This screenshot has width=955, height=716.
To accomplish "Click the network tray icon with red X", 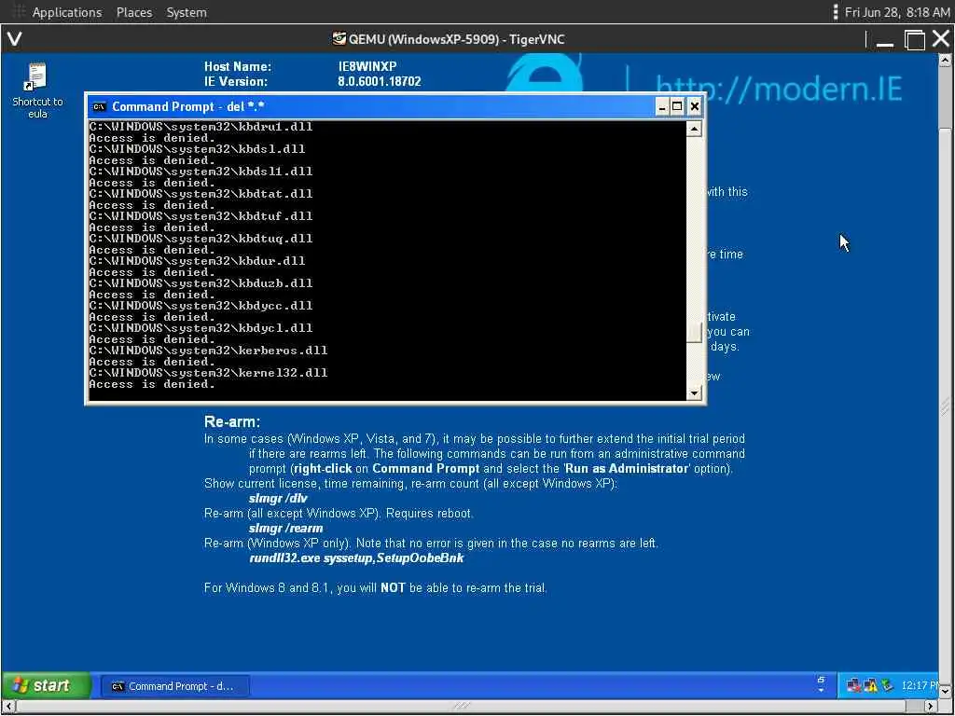I will [x=854, y=686].
